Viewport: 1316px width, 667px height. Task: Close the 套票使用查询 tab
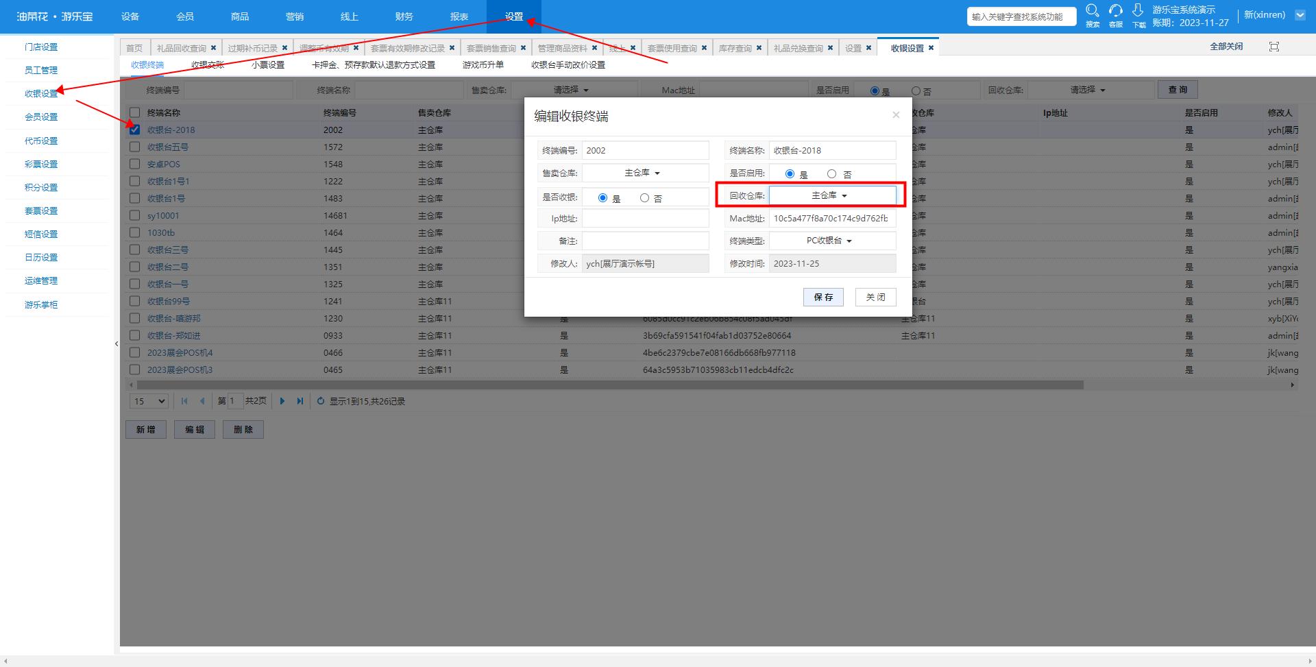point(704,48)
